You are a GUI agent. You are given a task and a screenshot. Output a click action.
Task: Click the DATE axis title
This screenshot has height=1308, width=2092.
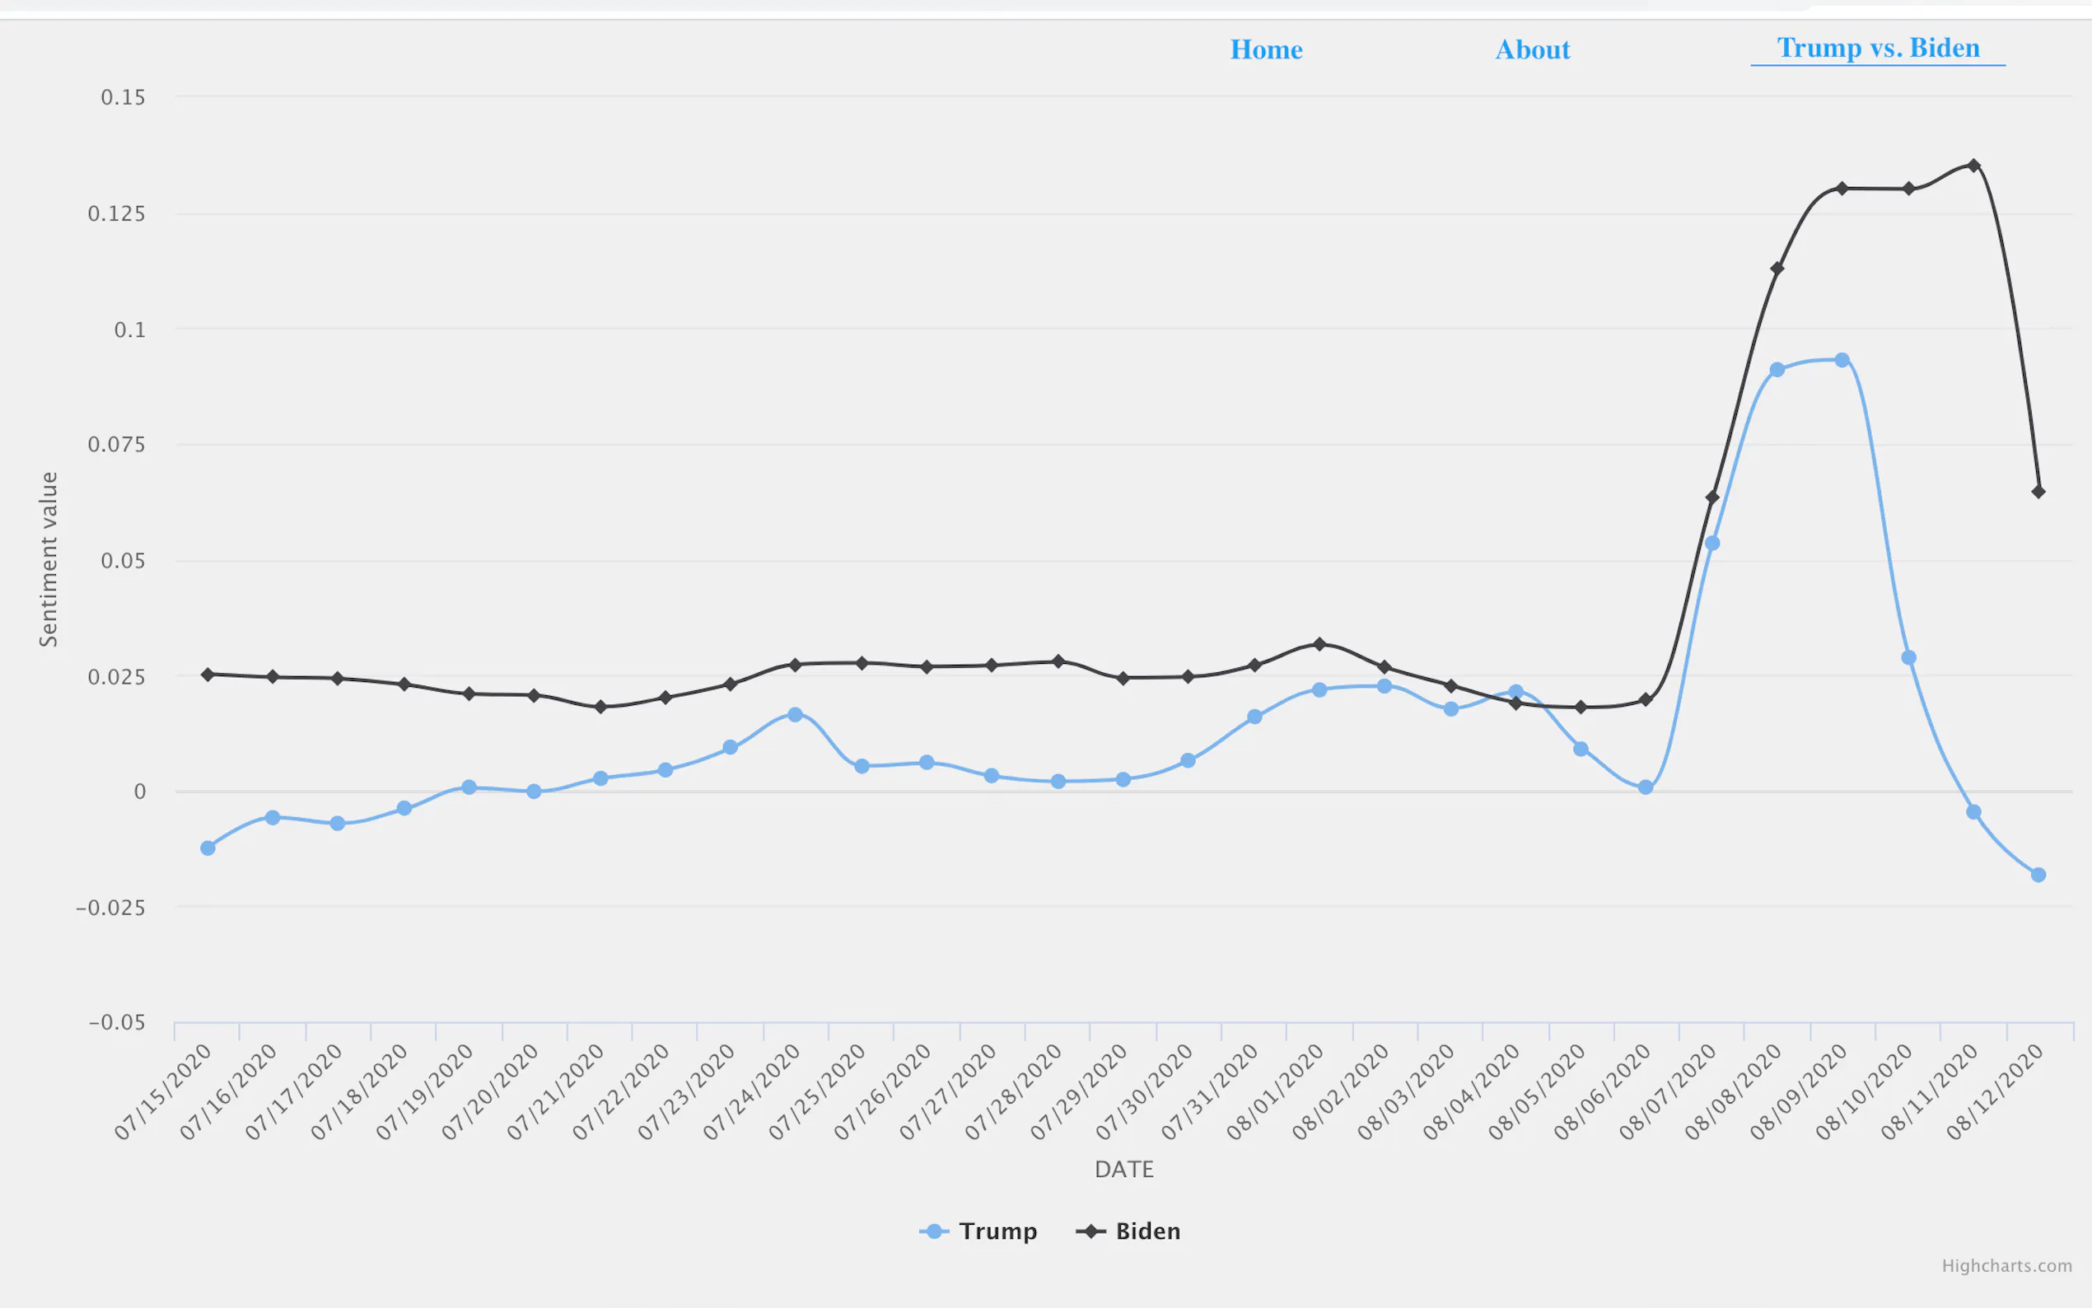[1123, 1169]
